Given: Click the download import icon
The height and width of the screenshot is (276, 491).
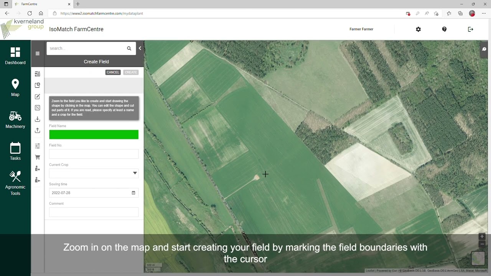Looking at the screenshot, I should pyautogui.click(x=38, y=119).
